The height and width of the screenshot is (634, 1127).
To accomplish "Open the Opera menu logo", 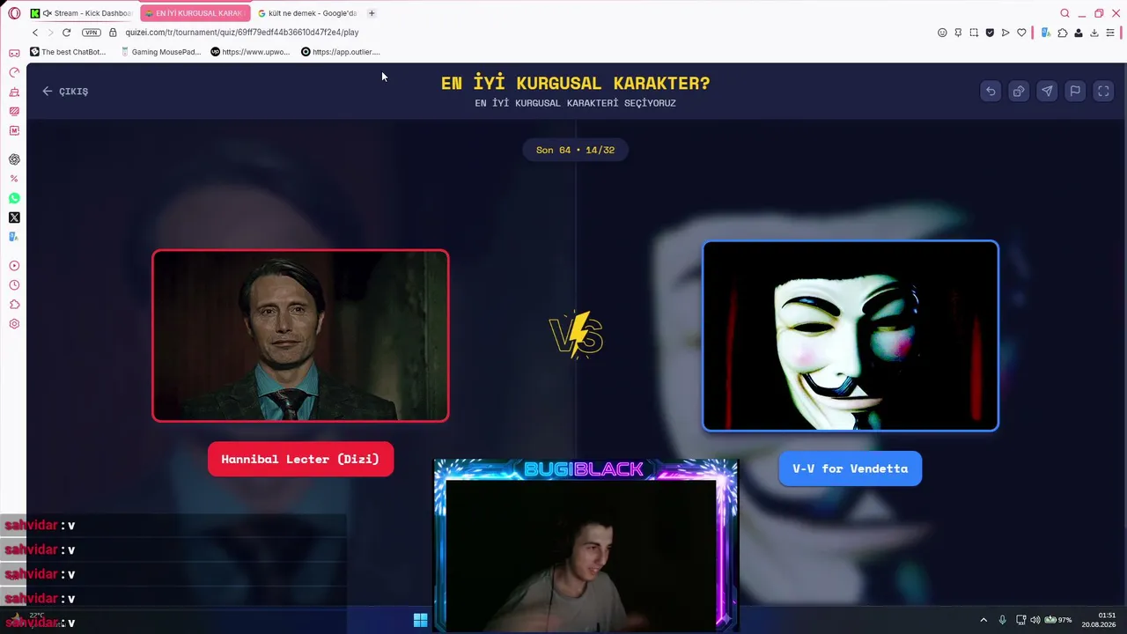I will (14, 13).
